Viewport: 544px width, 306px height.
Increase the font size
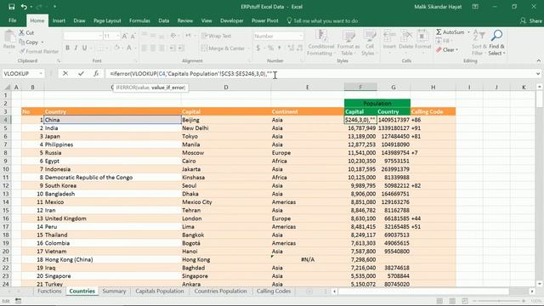point(125,36)
